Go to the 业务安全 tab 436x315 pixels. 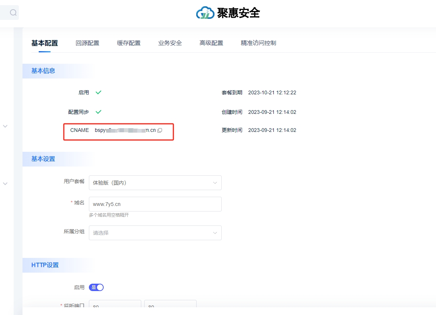click(170, 43)
